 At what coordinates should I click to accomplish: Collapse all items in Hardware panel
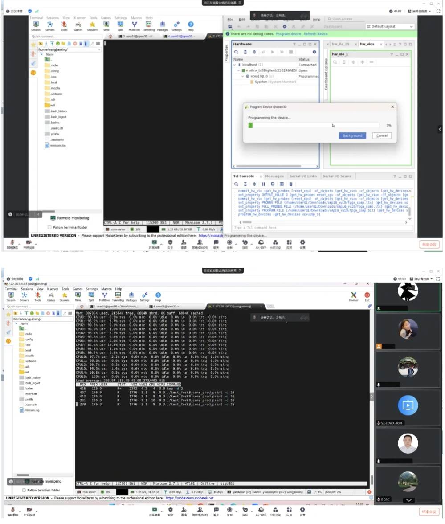[245, 52]
